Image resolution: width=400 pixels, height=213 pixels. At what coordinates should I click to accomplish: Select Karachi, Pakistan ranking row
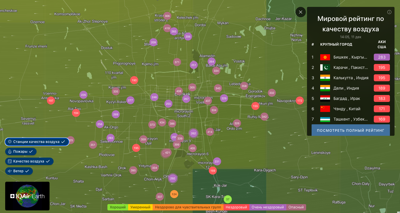[350, 67]
